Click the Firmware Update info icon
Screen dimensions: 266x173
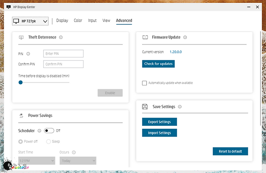[185, 37]
